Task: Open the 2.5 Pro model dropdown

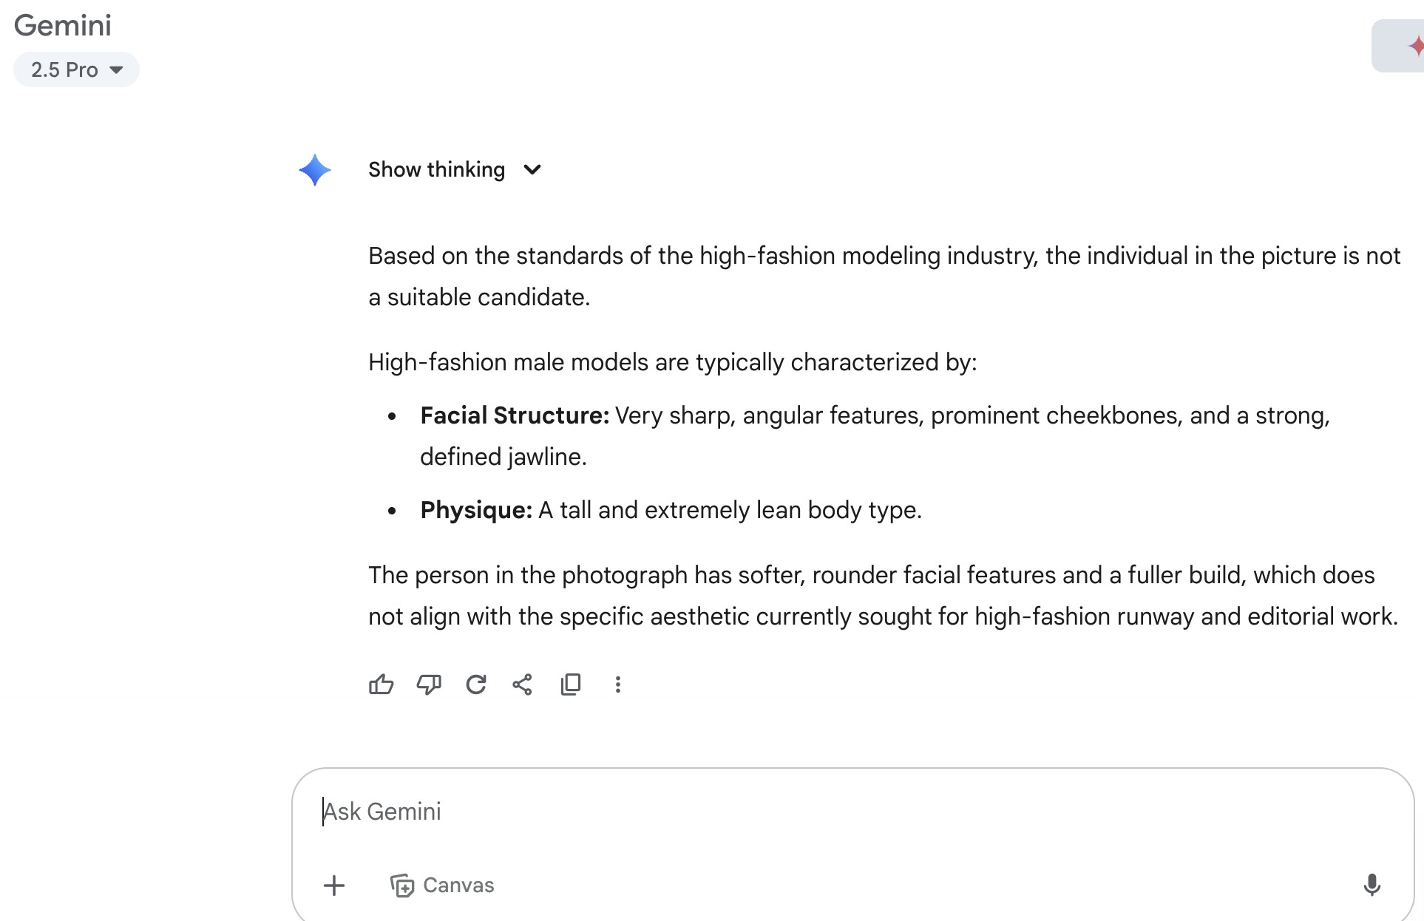Action: click(x=76, y=69)
